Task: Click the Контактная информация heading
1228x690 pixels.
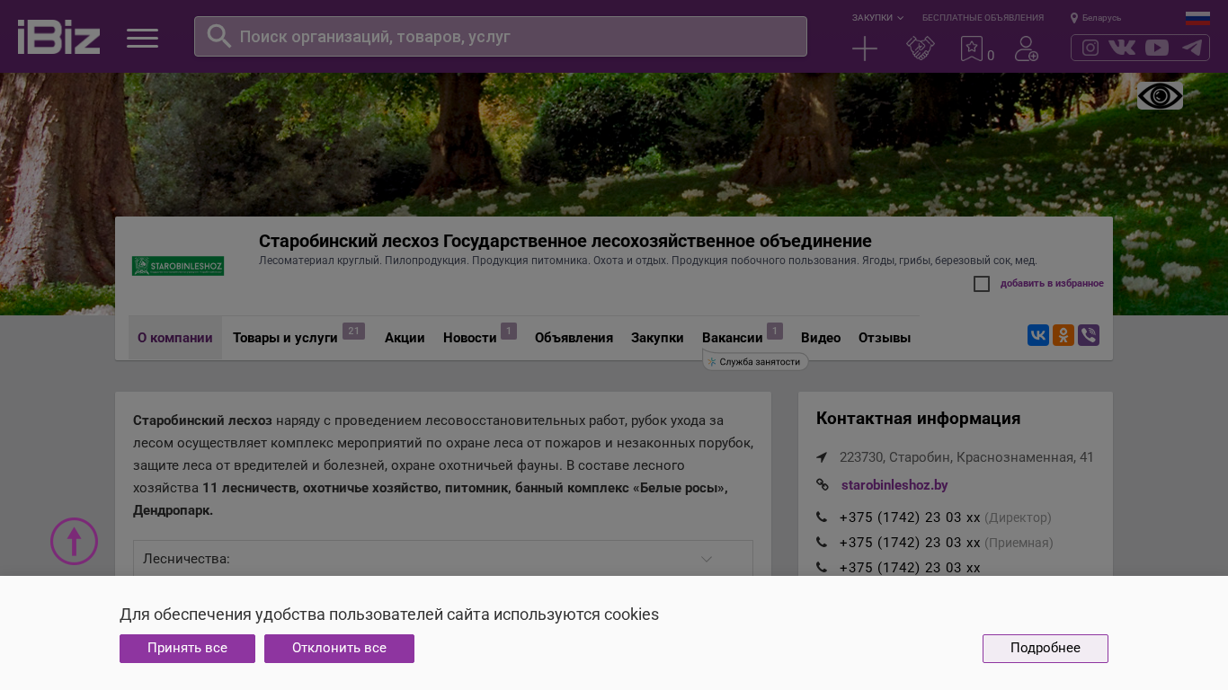Action: click(x=918, y=419)
